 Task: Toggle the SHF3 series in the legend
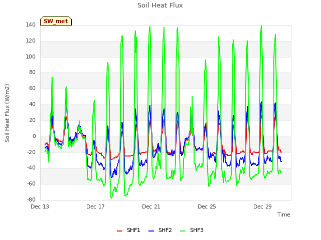point(192,230)
